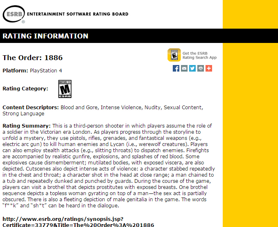The height and width of the screenshot is (227, 278).
Task: Share the rating on Twitter
Action: click(192, 68)
